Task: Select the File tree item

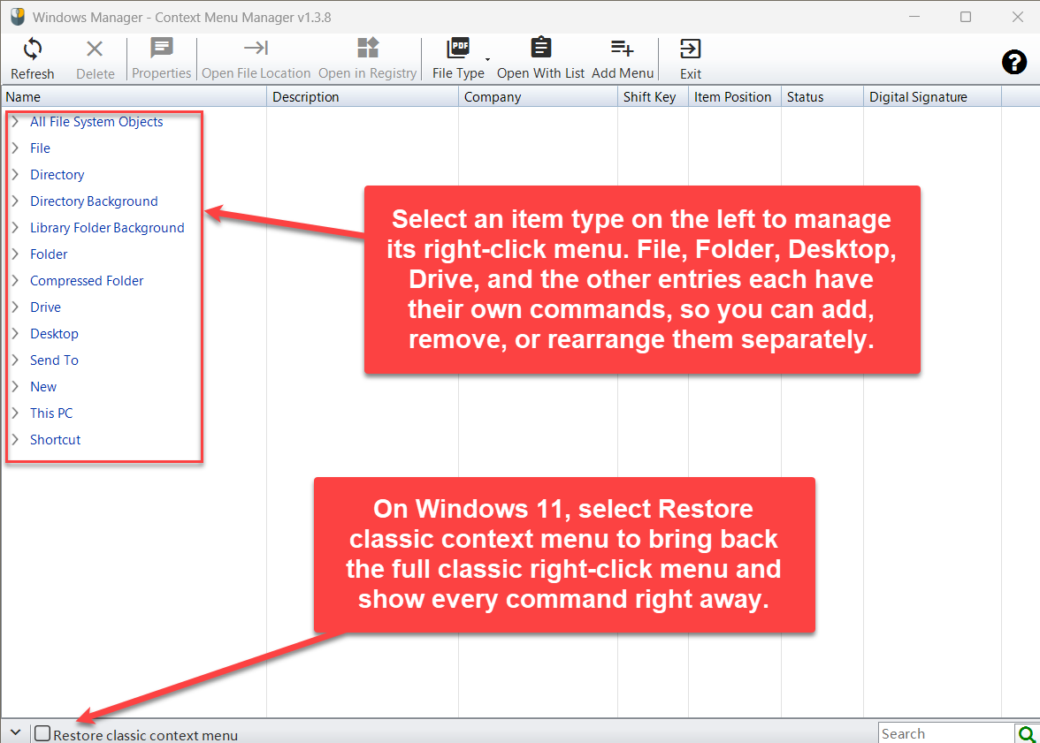Action: [40, 148]
